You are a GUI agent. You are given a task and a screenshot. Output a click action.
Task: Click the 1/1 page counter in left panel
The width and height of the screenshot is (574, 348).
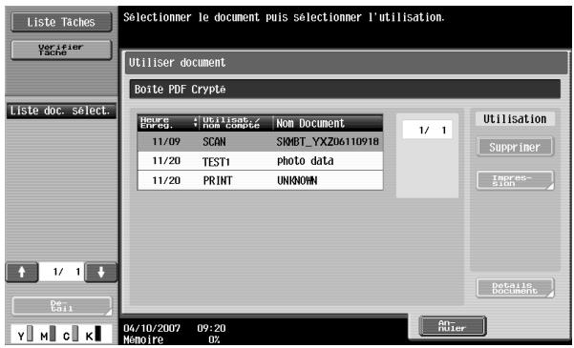(61, 272)
